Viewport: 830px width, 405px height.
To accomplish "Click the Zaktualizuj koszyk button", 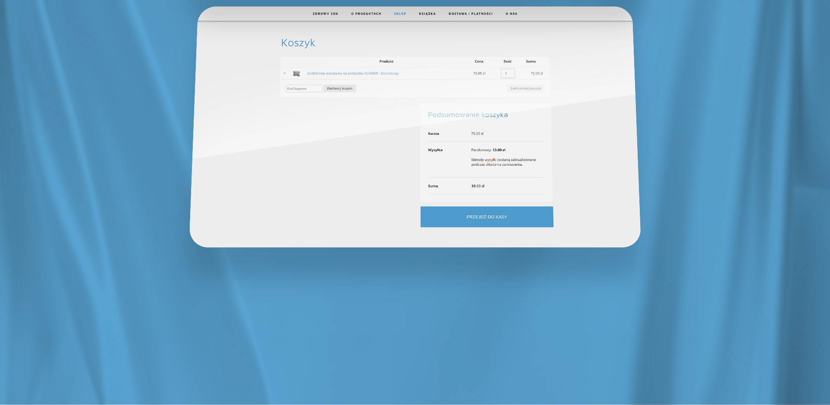I will tap(525, 89).
